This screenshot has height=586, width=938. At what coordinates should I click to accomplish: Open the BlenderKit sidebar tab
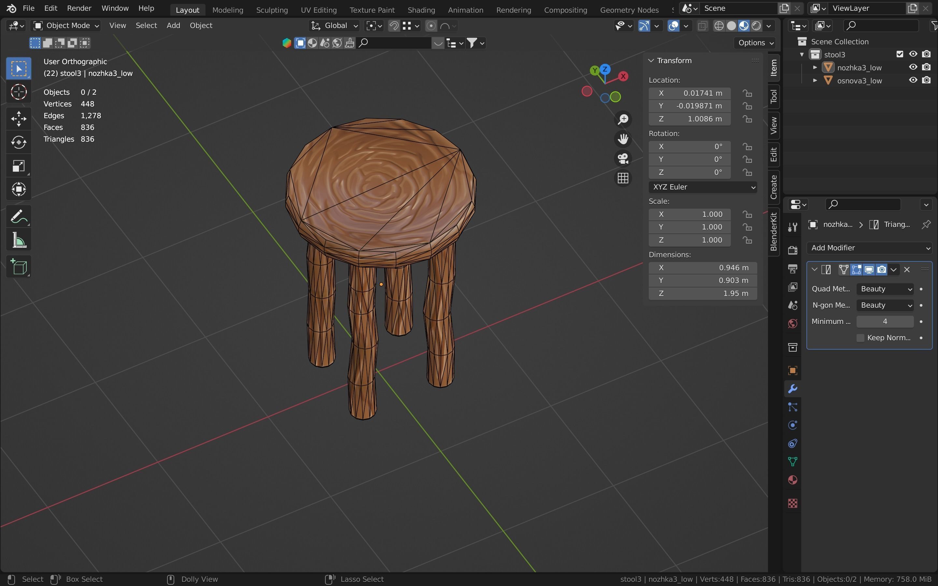[x=774, y=231]
